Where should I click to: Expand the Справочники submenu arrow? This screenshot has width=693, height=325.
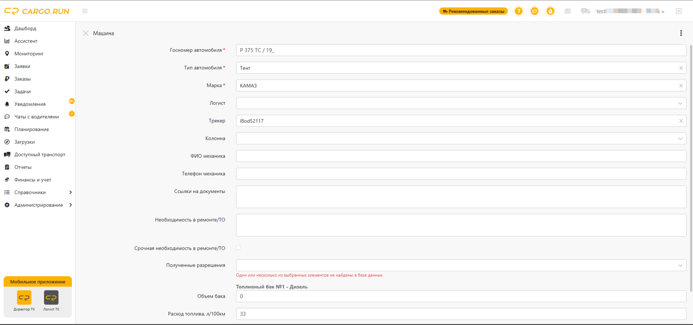point(70,192)
